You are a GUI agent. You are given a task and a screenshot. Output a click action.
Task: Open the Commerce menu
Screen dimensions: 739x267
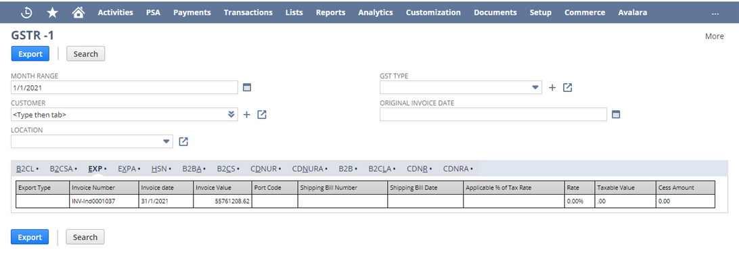(x=585, y=13)
